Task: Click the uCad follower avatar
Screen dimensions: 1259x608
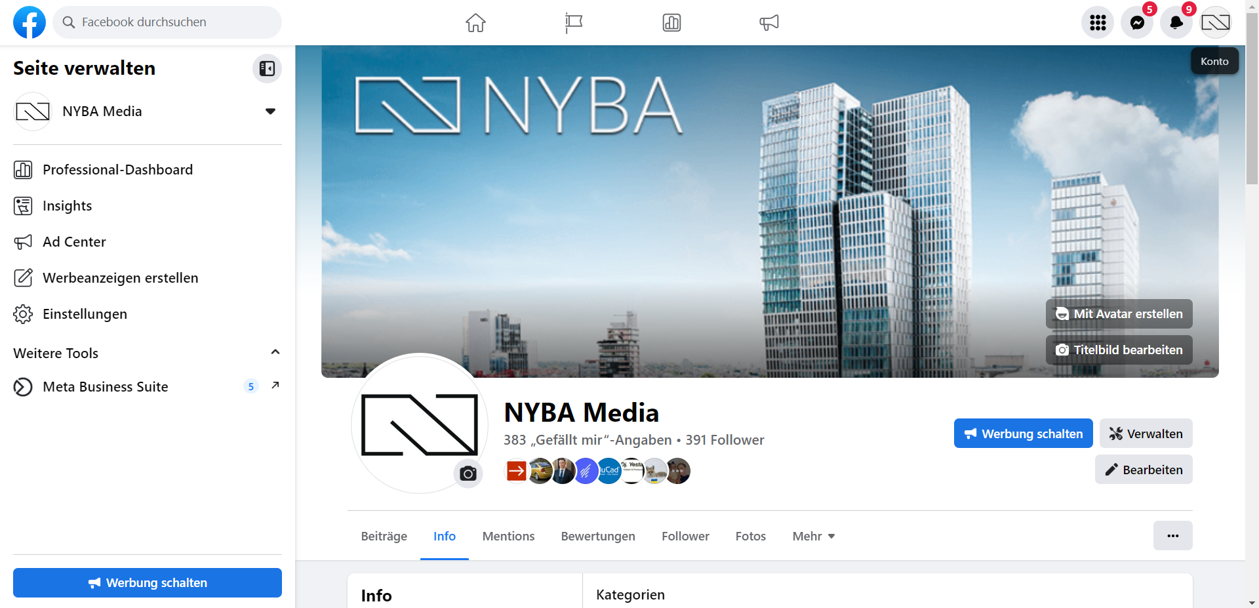Action: (609, 471)
